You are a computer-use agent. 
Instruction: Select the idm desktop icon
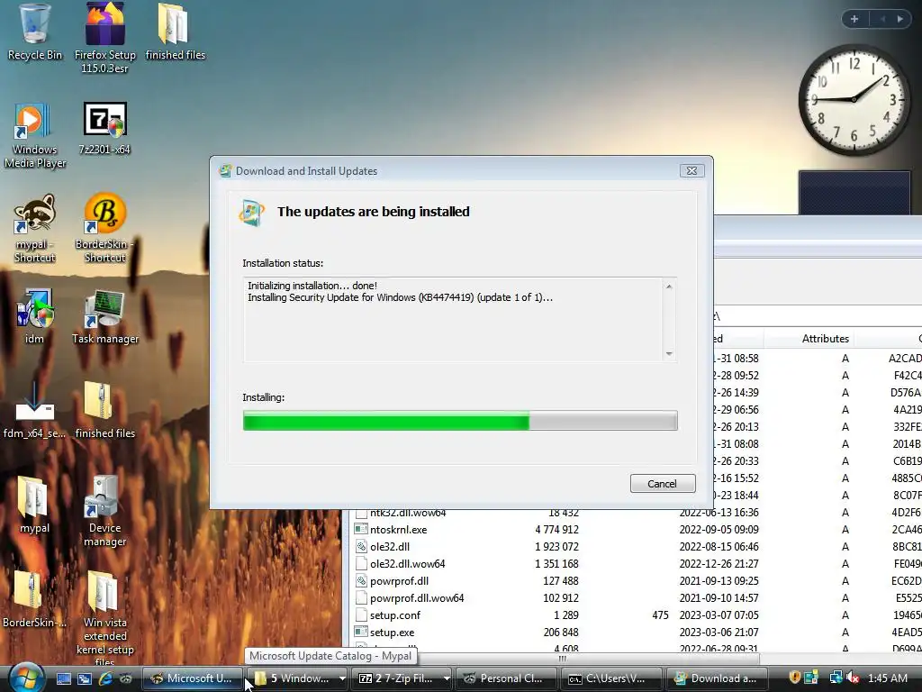(x=34, y=316)
